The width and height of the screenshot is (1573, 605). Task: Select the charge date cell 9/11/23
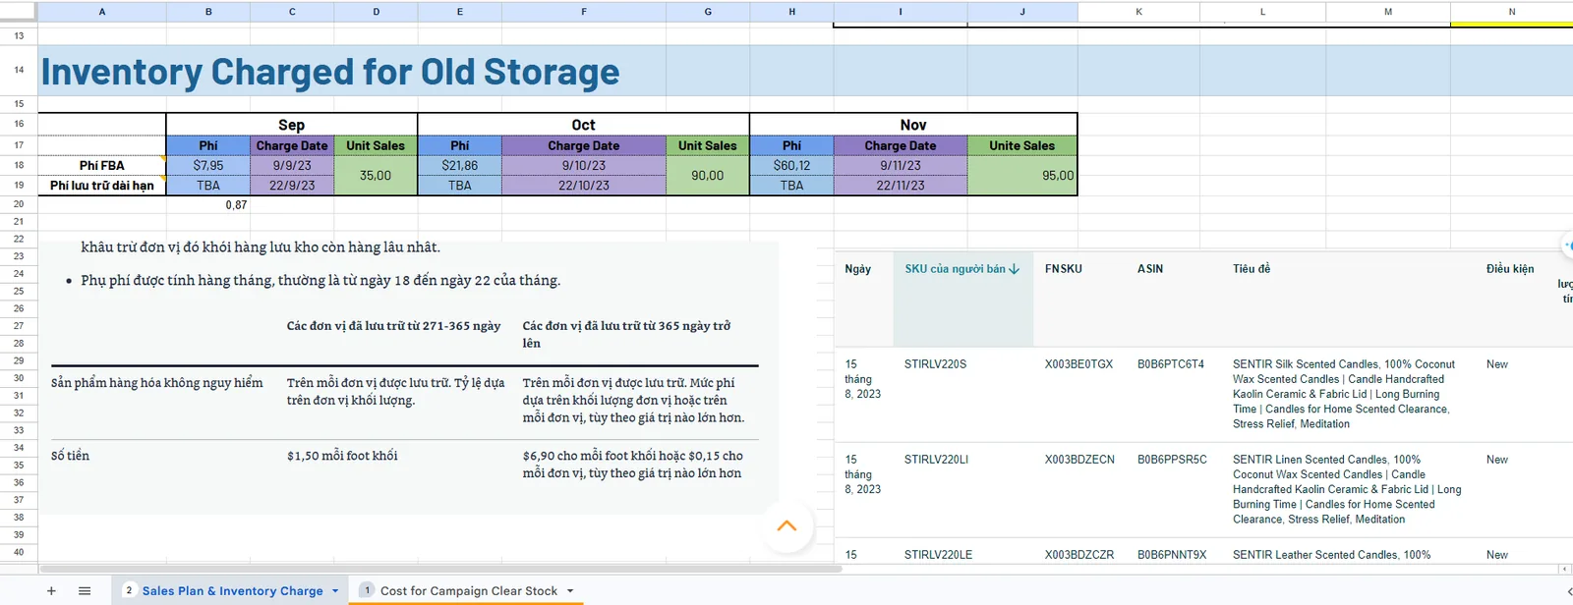[x=901, y=166]
